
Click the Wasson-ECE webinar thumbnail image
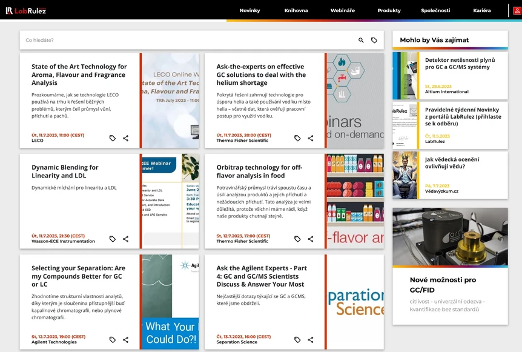(170, 201)
